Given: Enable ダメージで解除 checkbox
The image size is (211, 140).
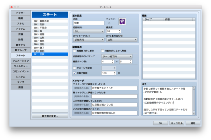Looking at the screenshot, I should click(x=75, y=68).
